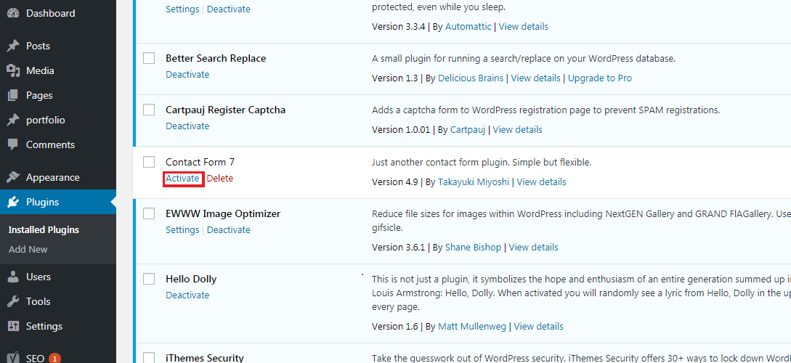Open EWWW Image Optimizer Settings link
This screenshot has width=791, height=363.
[182, 230]
